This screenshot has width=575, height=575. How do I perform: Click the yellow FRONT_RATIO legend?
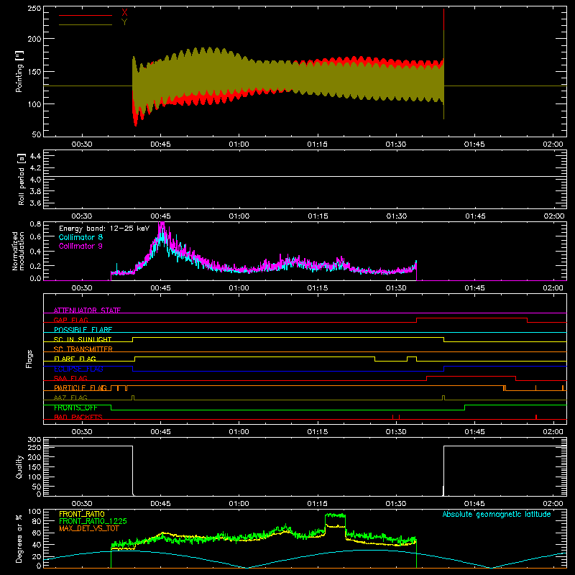[82, 514]
